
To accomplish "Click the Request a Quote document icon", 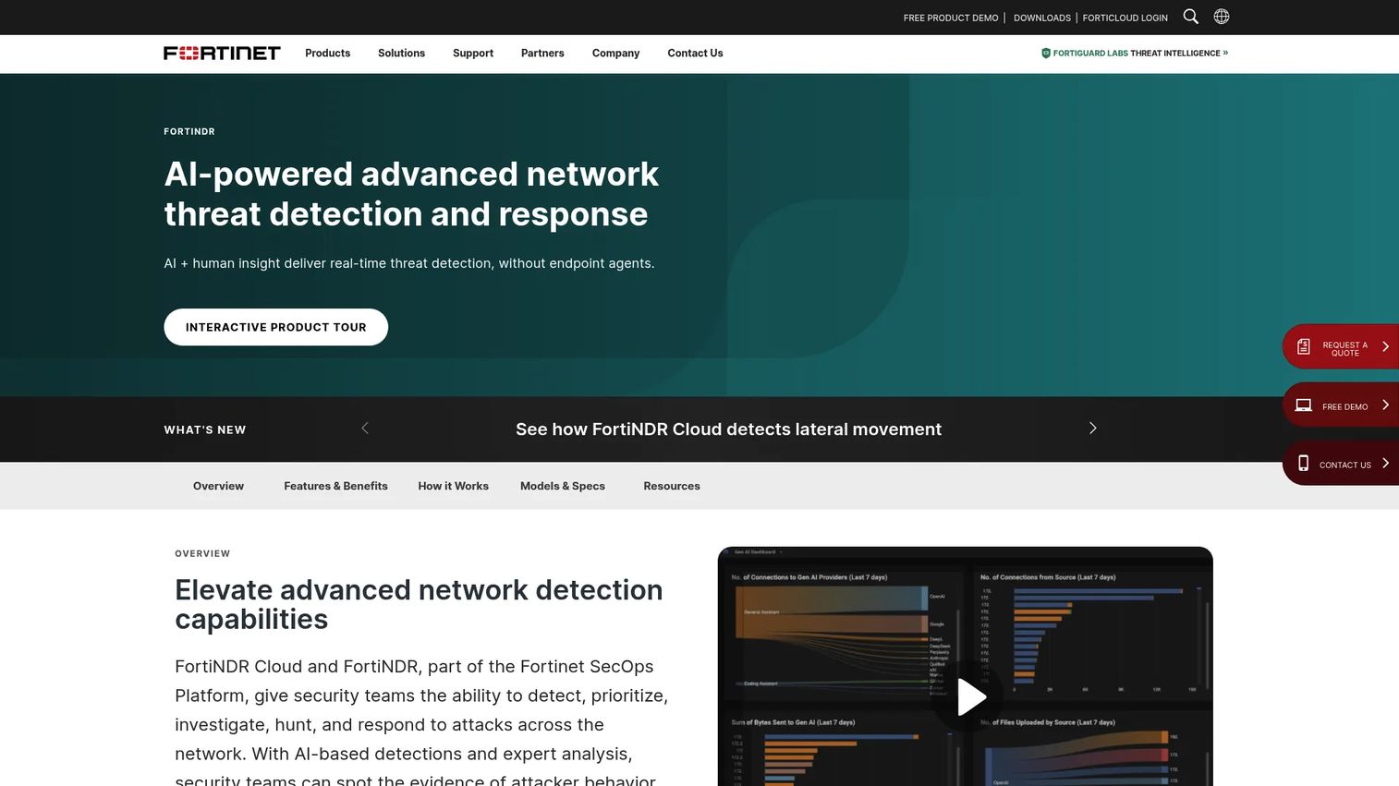I will coord(1304,346).
